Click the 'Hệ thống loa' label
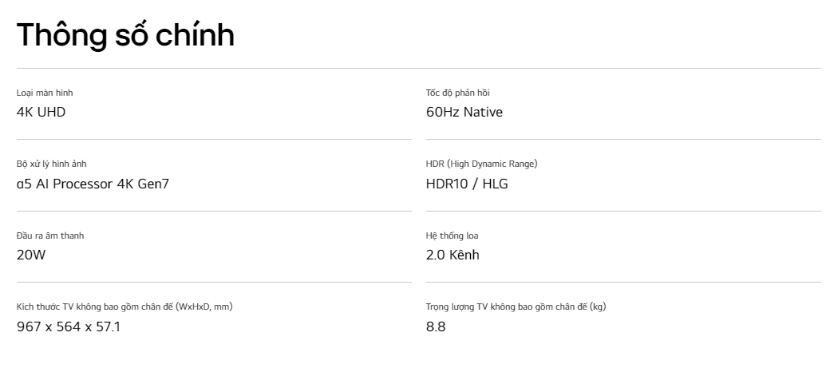 (453, 235)
